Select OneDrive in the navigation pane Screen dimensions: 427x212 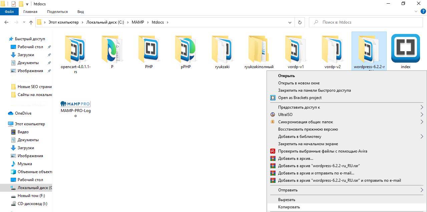[x=23, y=113]
